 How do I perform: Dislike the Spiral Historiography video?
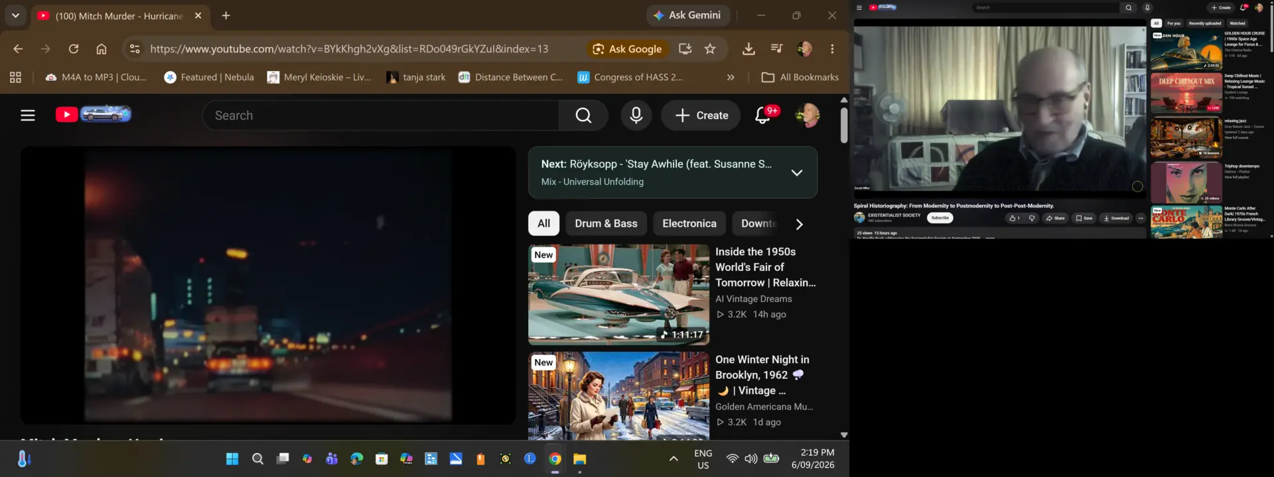click(x=1031, y=218)
